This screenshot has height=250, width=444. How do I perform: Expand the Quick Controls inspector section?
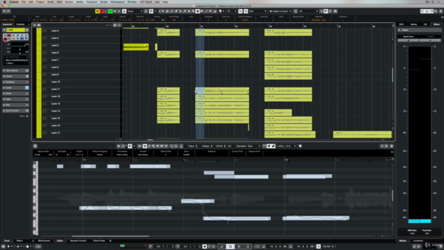tap(15, 110)
